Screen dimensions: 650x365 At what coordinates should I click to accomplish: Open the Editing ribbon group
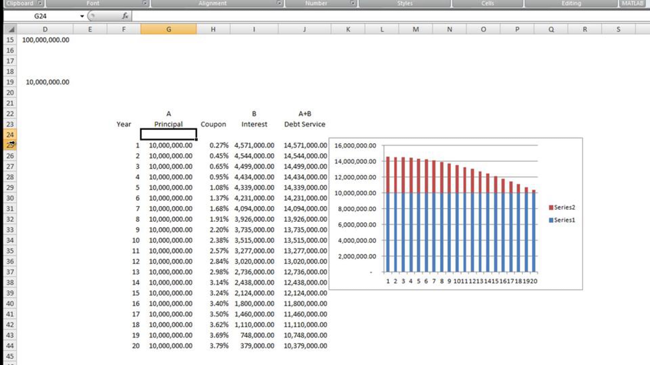tap(571, 3)
